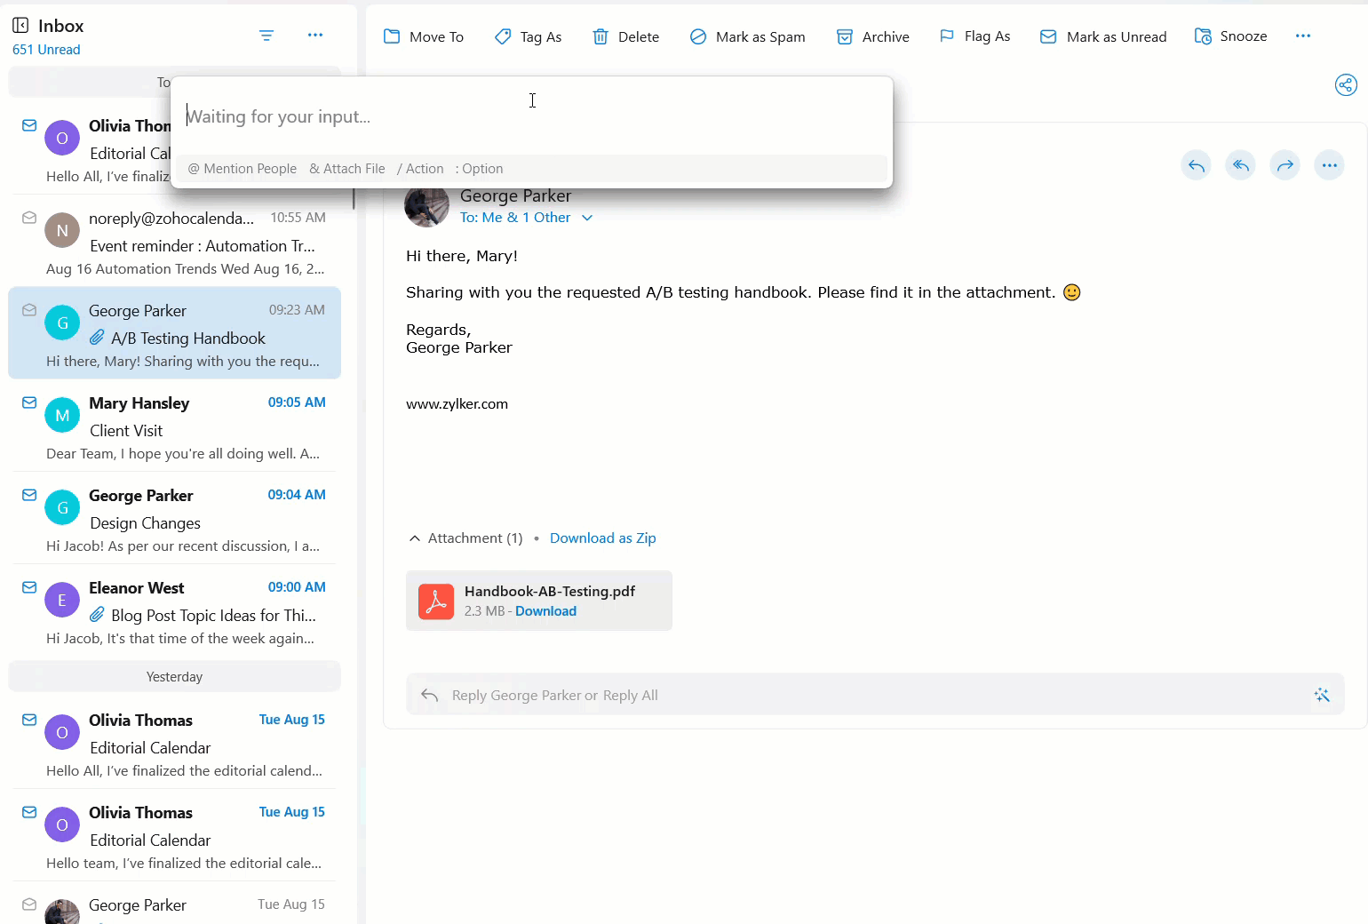Click the PDF icon of Handbook-AB-Testing.pdf
Image resolution: width=1368 pixels, height=924 pixels.
pyautogui.click(x=436, y=601)
